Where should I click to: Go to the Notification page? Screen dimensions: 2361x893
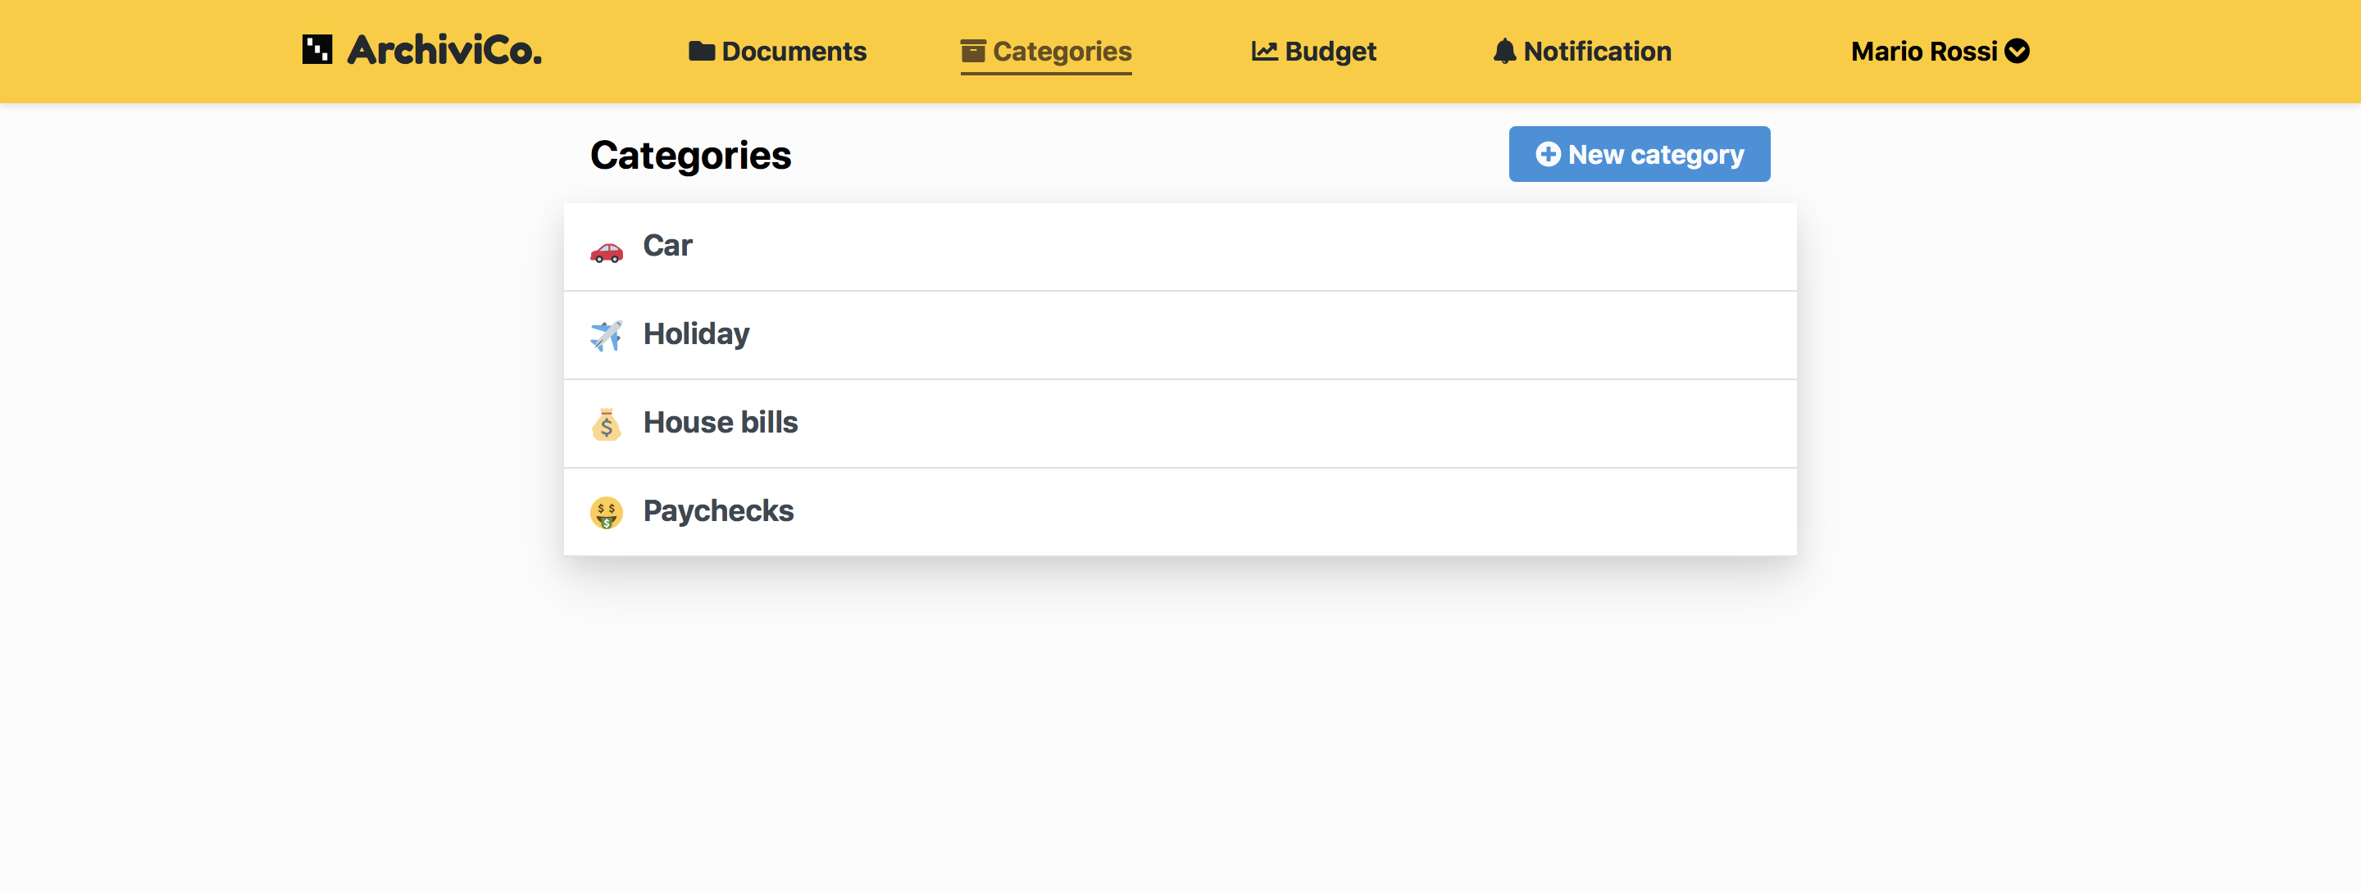pyautogui.click(x=1597, y=52)
